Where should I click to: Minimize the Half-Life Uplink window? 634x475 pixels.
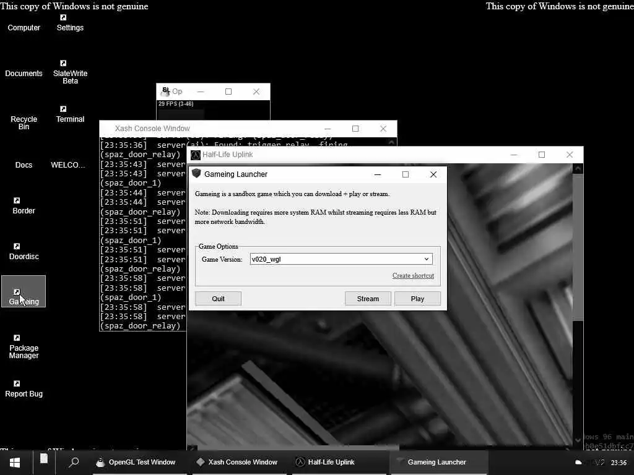click(514, 155)
